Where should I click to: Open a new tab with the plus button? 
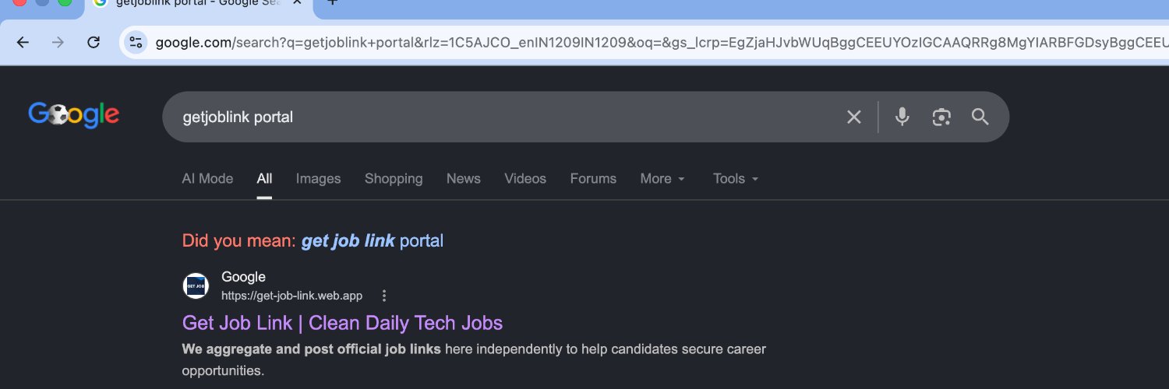[x=332, y=3]
